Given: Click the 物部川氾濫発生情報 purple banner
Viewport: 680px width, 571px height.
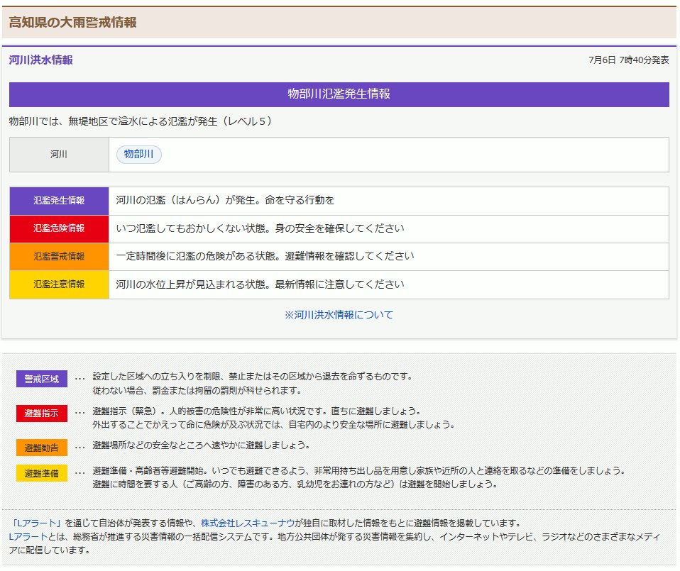Looking at the screenshot, I should click(339, 94).
